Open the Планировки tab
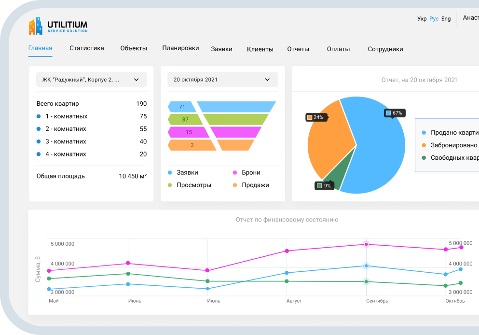 pos(180,48)
